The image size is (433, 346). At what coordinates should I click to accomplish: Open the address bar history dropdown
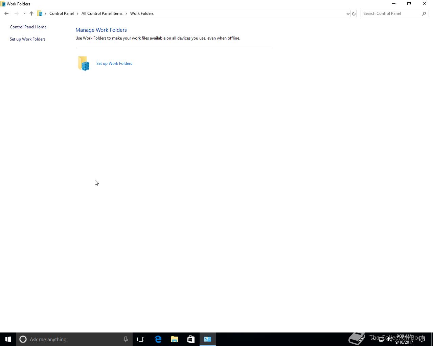(x=348, y=14)
